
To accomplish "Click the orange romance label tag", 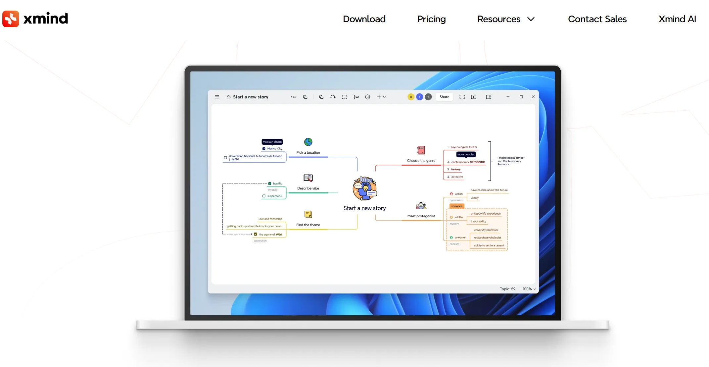I will [x=457, y=206].
